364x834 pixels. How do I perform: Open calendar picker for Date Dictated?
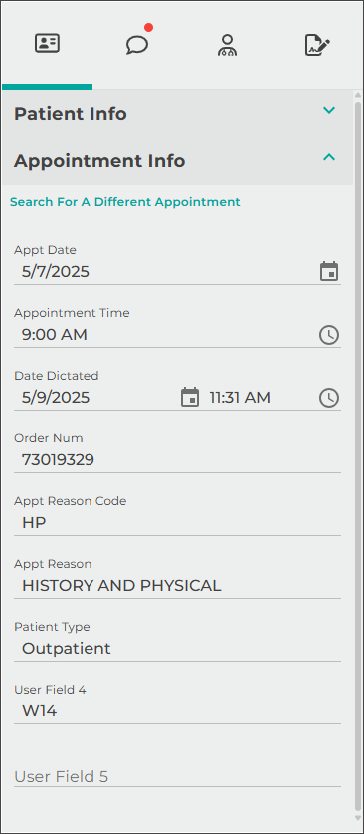tap(190, 397)
